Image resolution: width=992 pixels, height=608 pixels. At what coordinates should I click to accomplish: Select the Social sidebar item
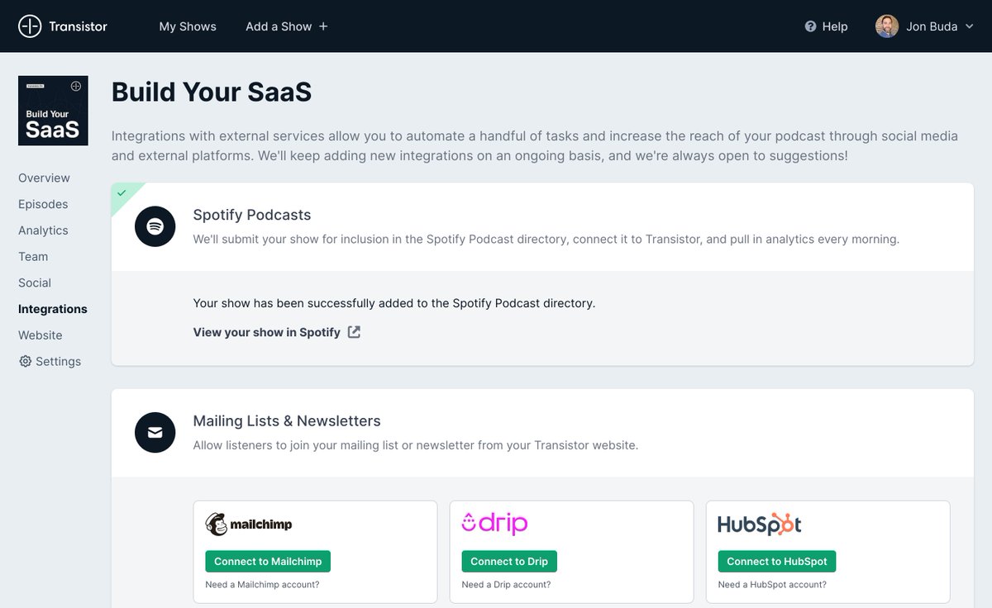pos(35,283)
